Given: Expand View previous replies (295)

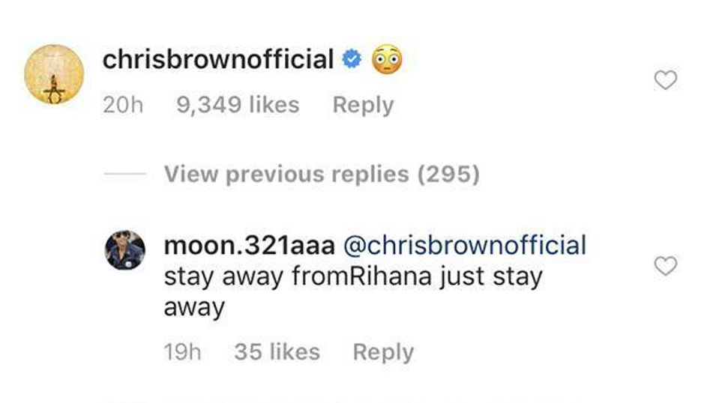Looking at the screenshot, I should point(322,175).
